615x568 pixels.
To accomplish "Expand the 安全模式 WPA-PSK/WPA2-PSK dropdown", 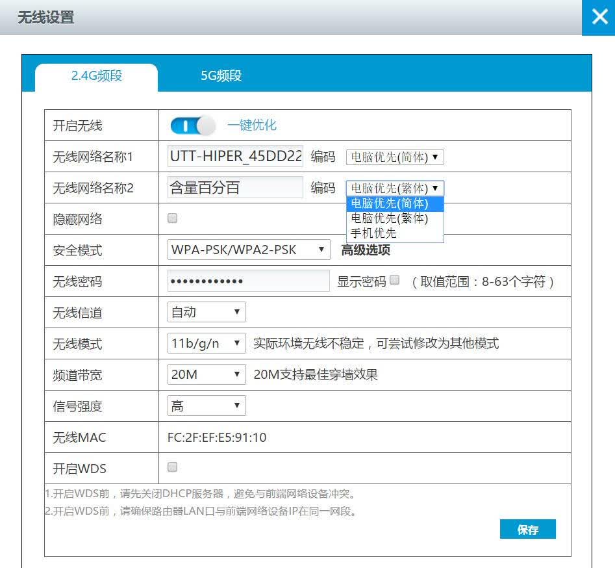I will 249,250.
